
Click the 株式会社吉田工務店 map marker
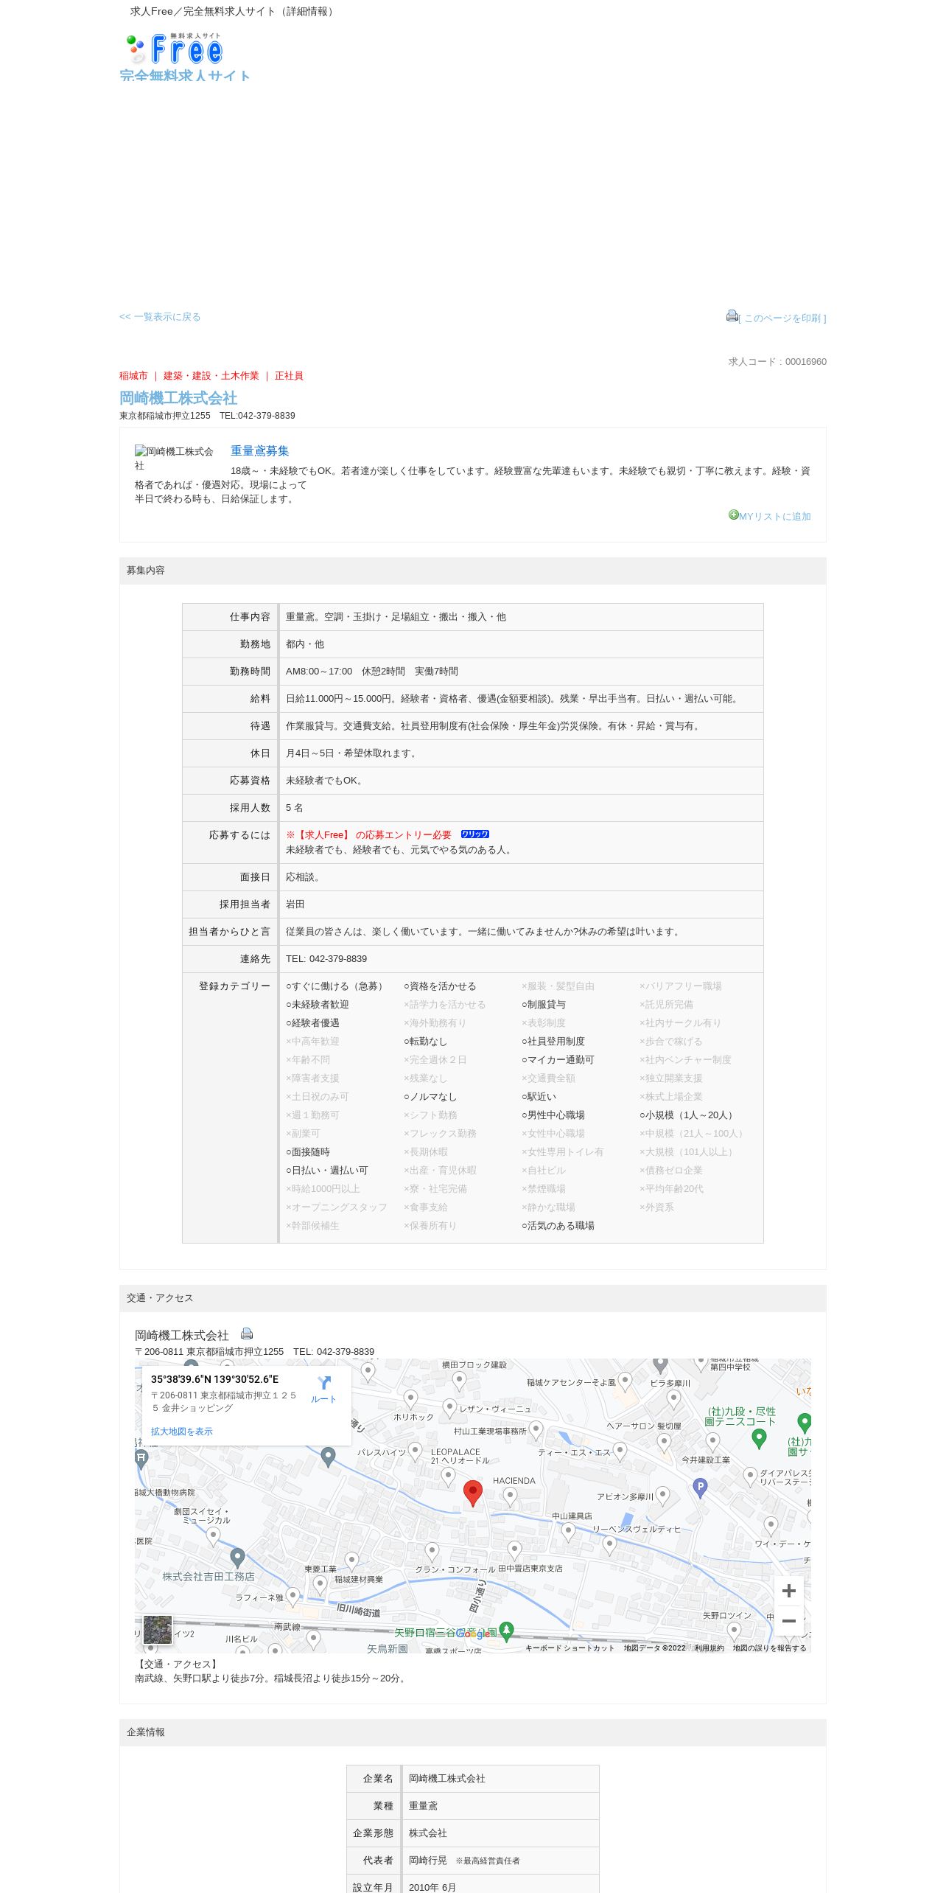click(237, 1558)
